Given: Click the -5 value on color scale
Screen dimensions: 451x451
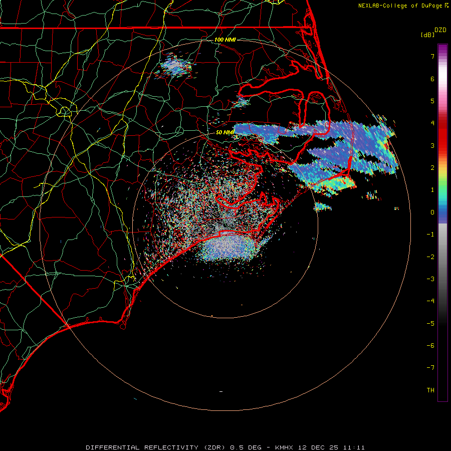Looking at the screenshot, I should pos(430,324).
